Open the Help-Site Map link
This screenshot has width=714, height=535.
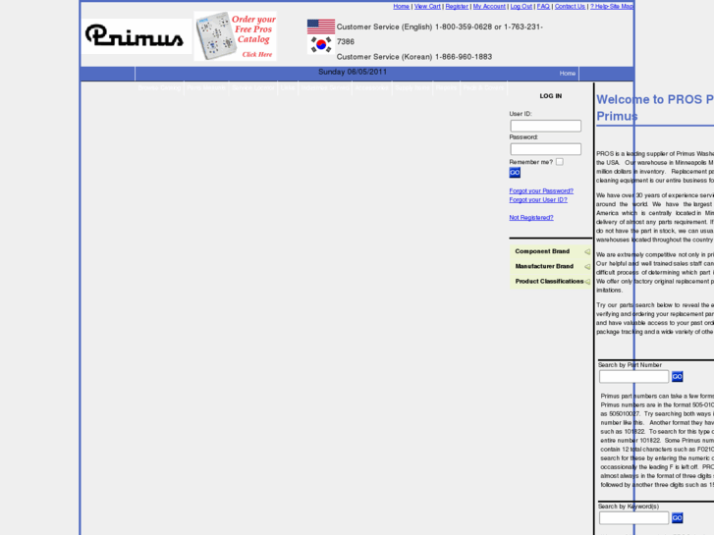point(612,6)
